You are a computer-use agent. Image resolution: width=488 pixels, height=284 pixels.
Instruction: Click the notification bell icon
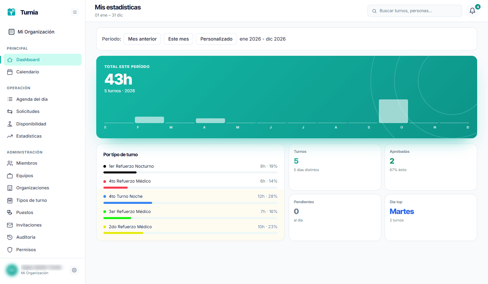click(x=472, y=11)
